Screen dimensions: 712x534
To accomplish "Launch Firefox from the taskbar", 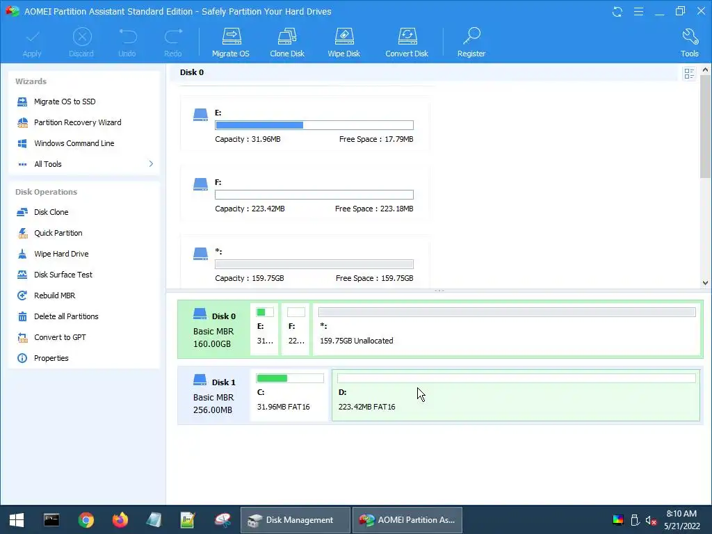I will [120, 520].
